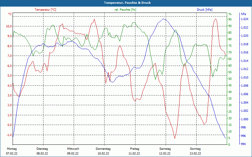Screen dimensions: 252x157
Task: Select the blue 'Druck [hPa]' legend label
Action: tap(204, 10)
